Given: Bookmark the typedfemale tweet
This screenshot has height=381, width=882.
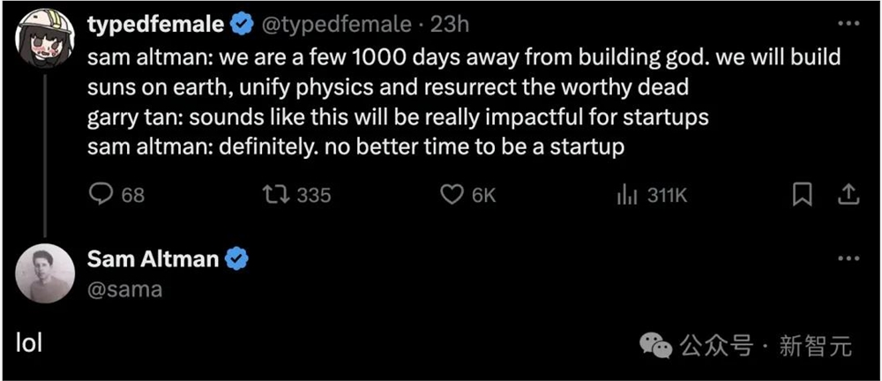Looking at the screenshot, I should 802,195.
